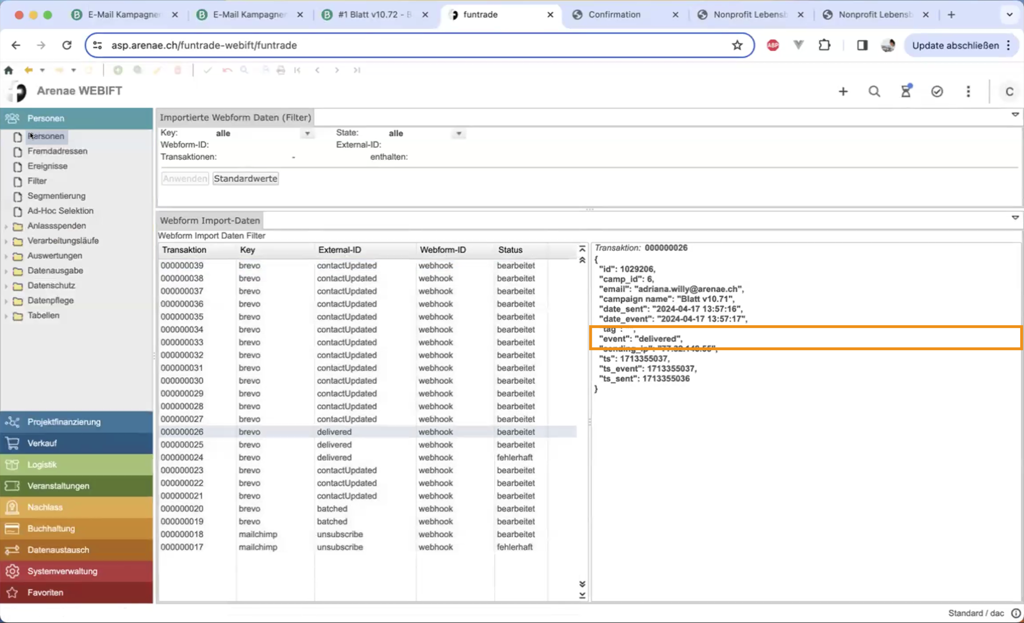Image resolution: width=1024 pixels, height=623 pixels.
Task: Click the home icon in toolbar
Action: point(9,70)
